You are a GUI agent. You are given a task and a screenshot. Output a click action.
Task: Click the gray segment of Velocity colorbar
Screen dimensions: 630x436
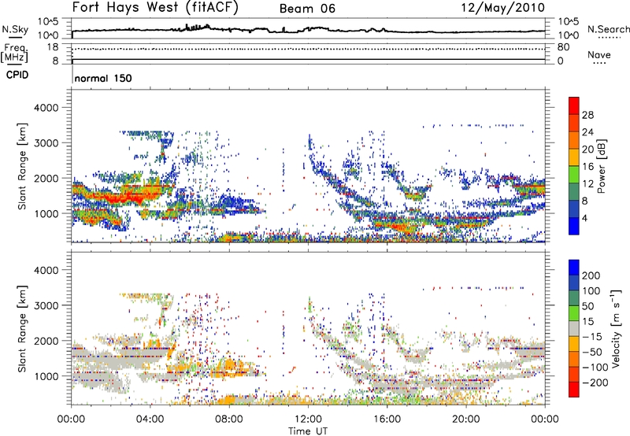click(x=574, y=328)
